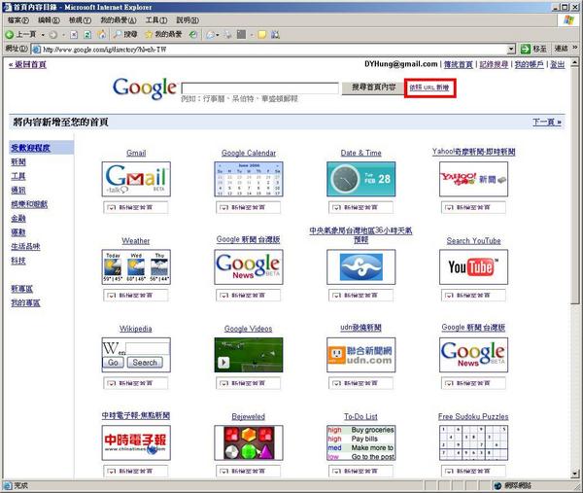The height and width of the screenshot is (493, 583).
Task: Open the Forward button dropdown arrow
Action: (63, 35)
